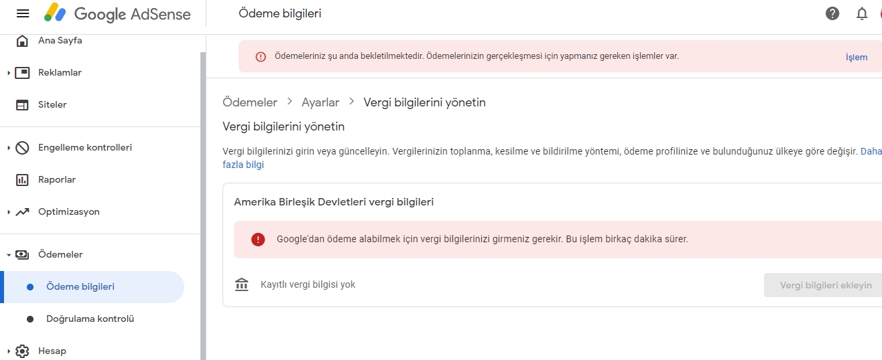Viewport: 882px width, 360px height.
Task: Open the notifications bell
Action: pos(863,13)
